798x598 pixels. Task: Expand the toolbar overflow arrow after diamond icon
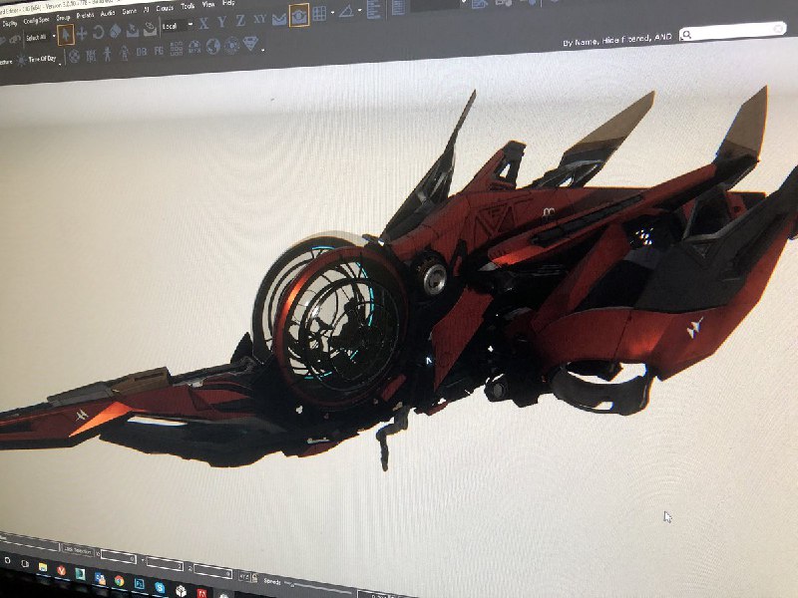coord(262,50)
